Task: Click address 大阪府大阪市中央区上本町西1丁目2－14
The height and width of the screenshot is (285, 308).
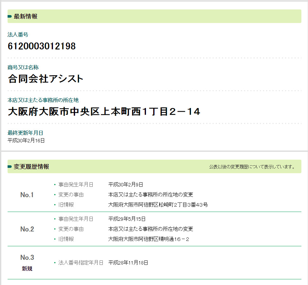Action: [x=104, y=112]
